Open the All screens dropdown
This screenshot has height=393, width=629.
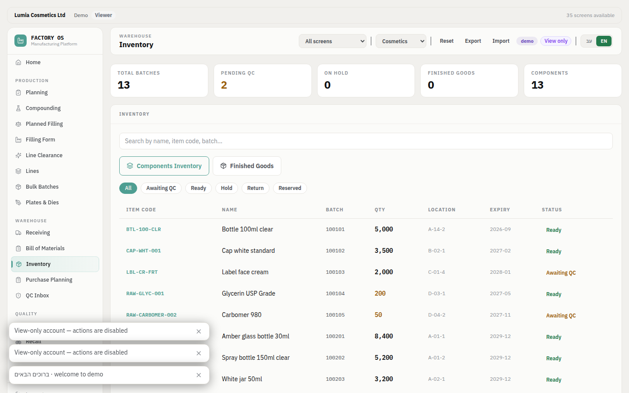click(332, 41)
